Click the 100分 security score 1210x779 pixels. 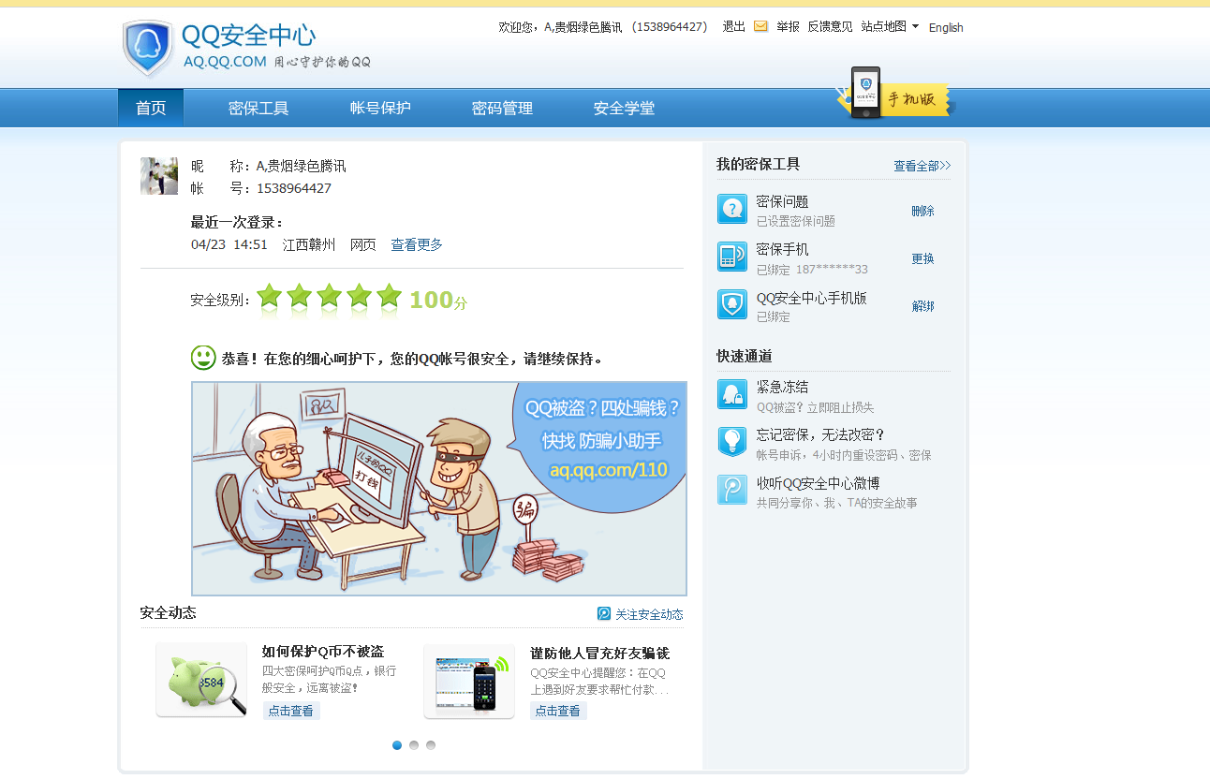tap(438, 300)
